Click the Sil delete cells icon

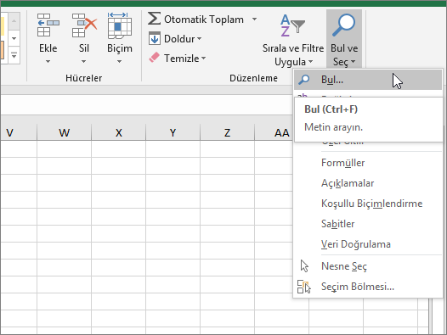pos(84,25)
